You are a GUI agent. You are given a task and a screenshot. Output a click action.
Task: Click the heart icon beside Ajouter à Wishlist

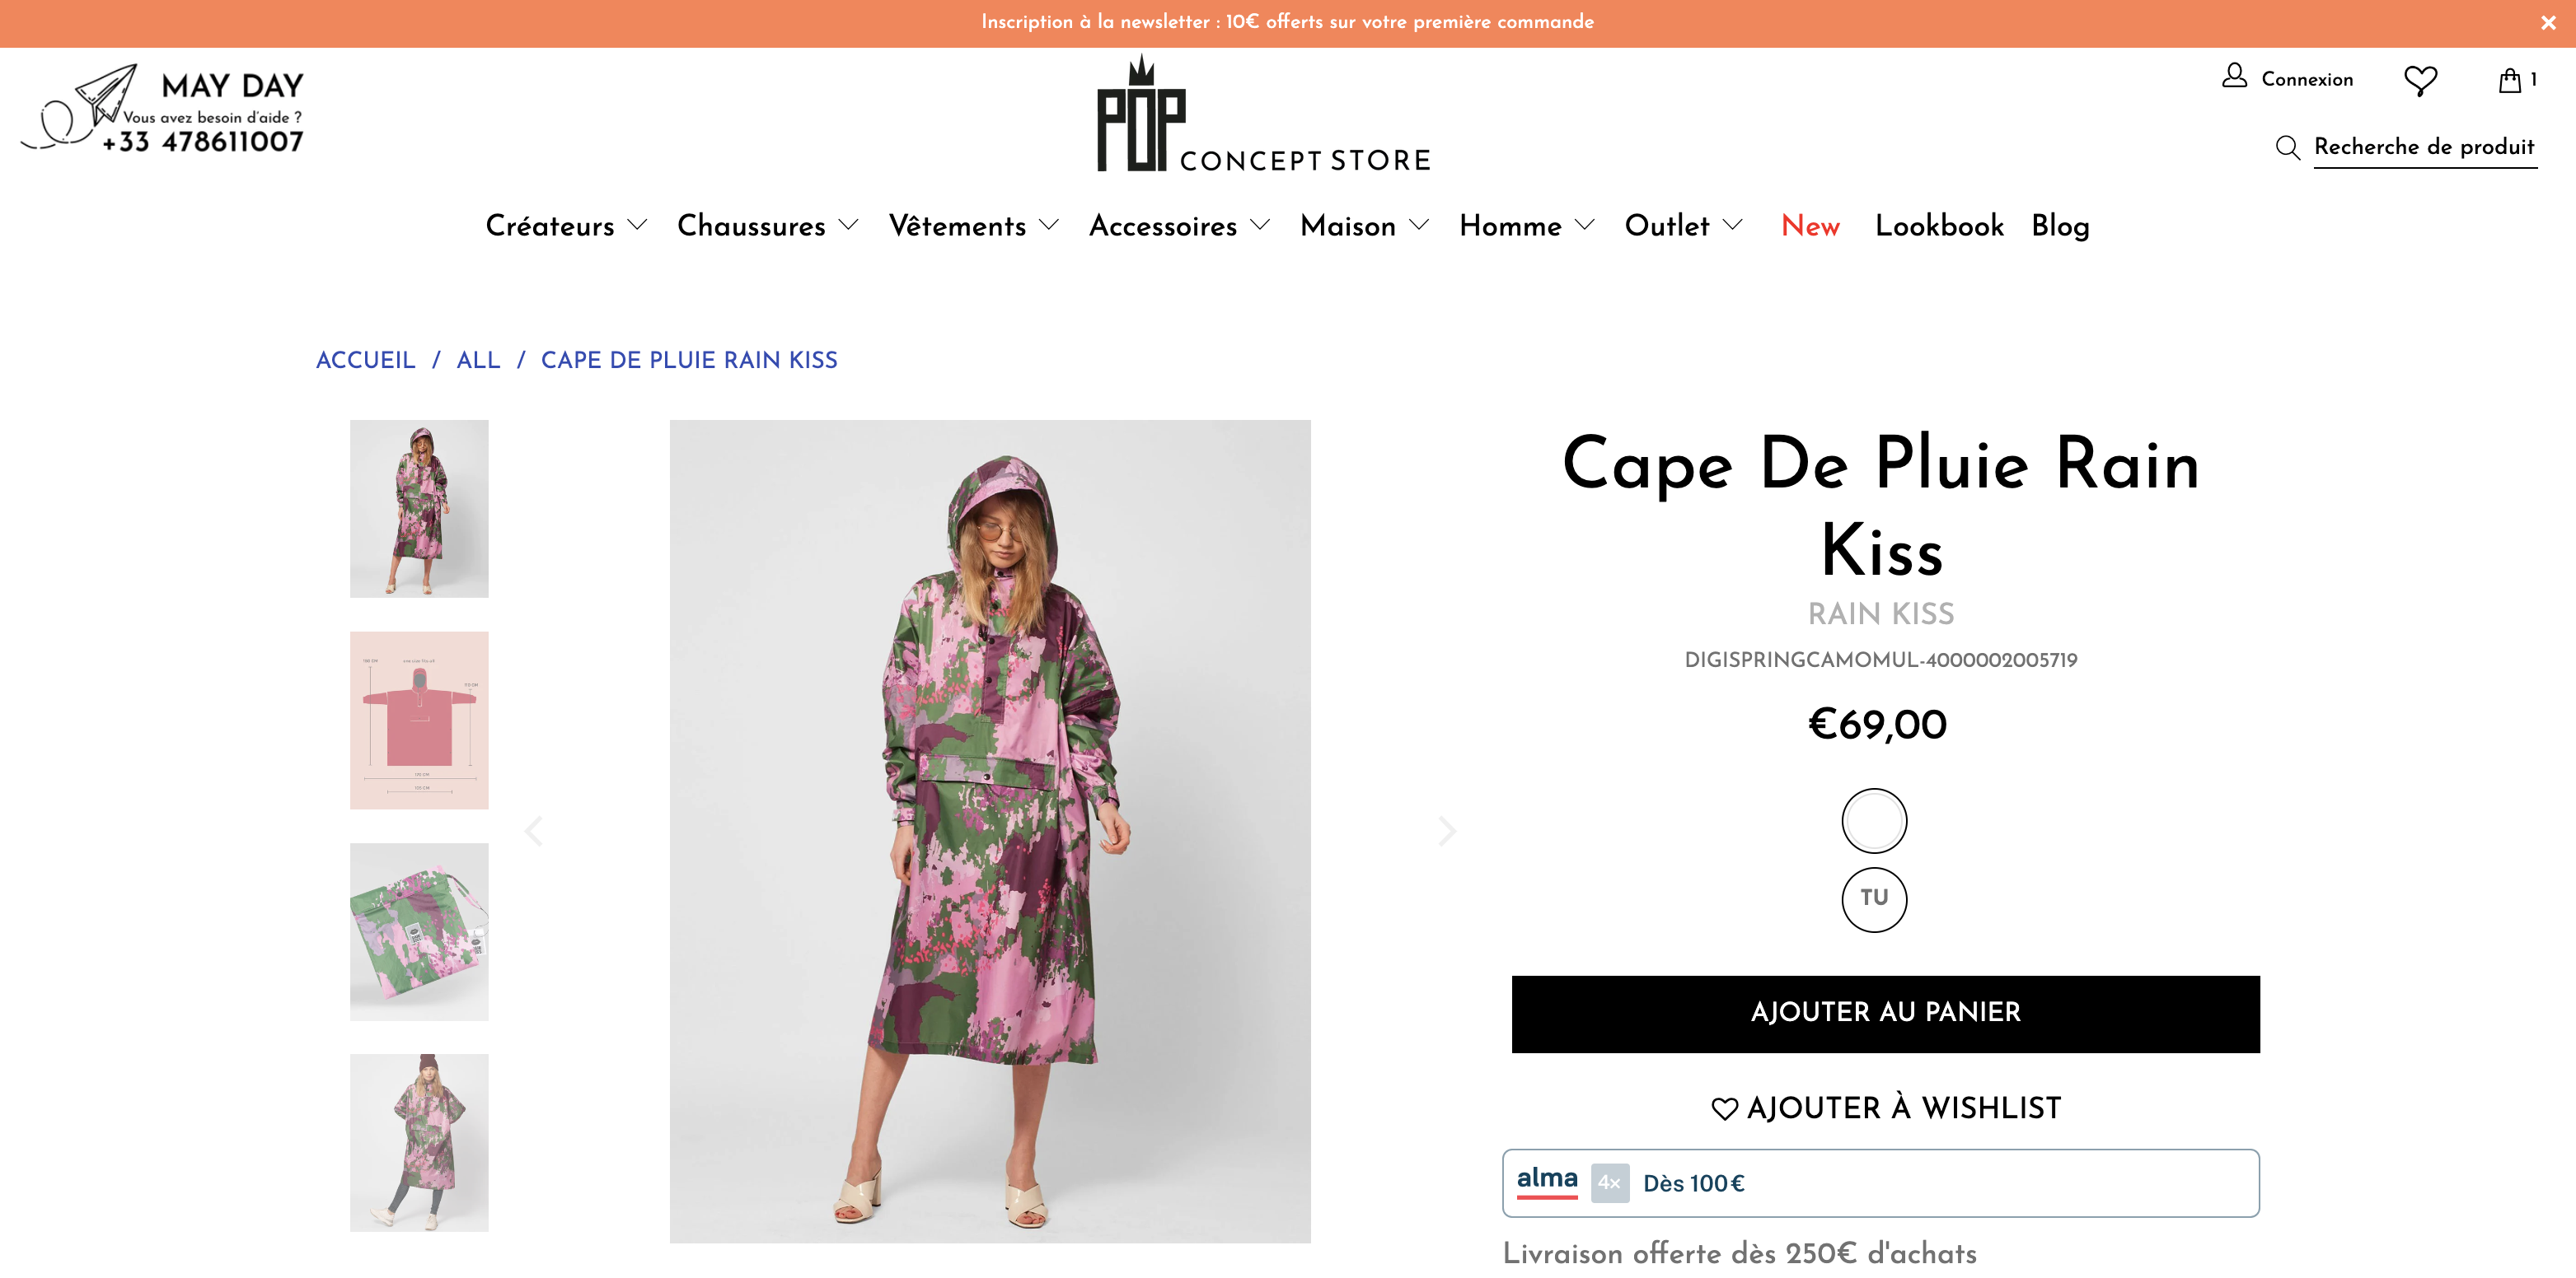click(x=1724, y=1108)
